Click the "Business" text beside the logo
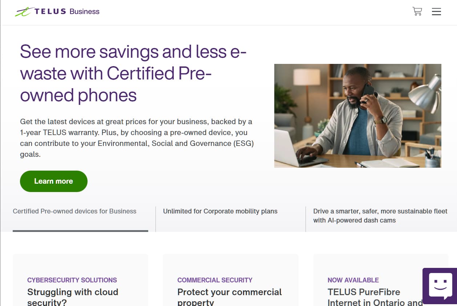 [x=84, y=12]
